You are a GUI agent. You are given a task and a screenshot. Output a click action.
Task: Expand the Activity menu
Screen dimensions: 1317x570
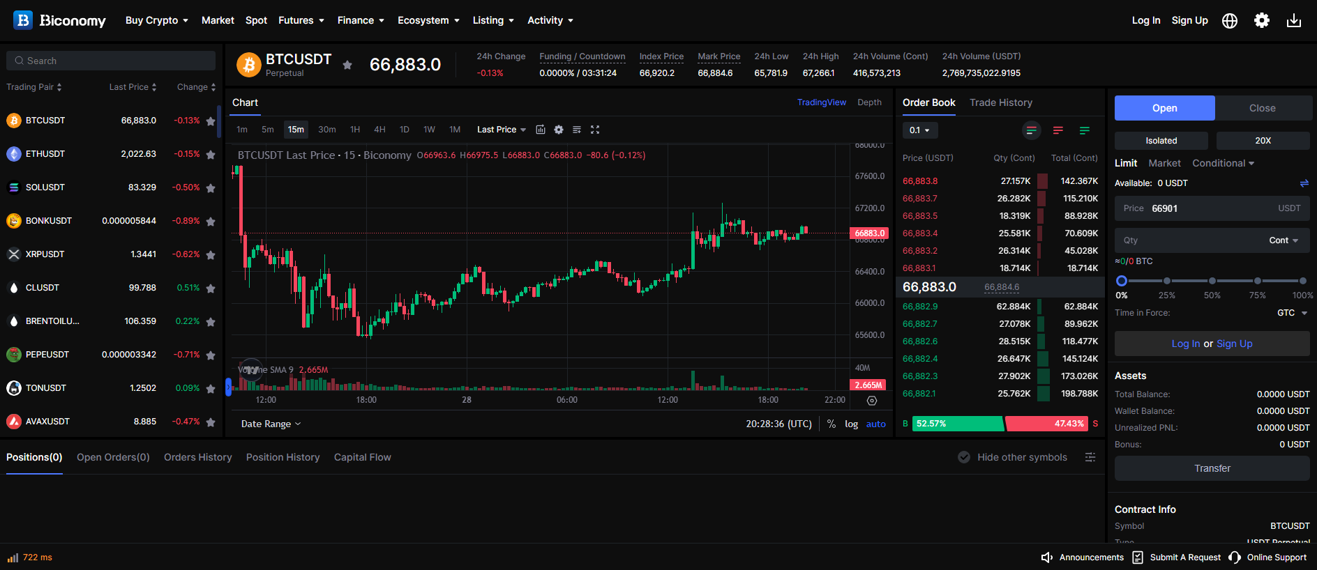[550, 20]
